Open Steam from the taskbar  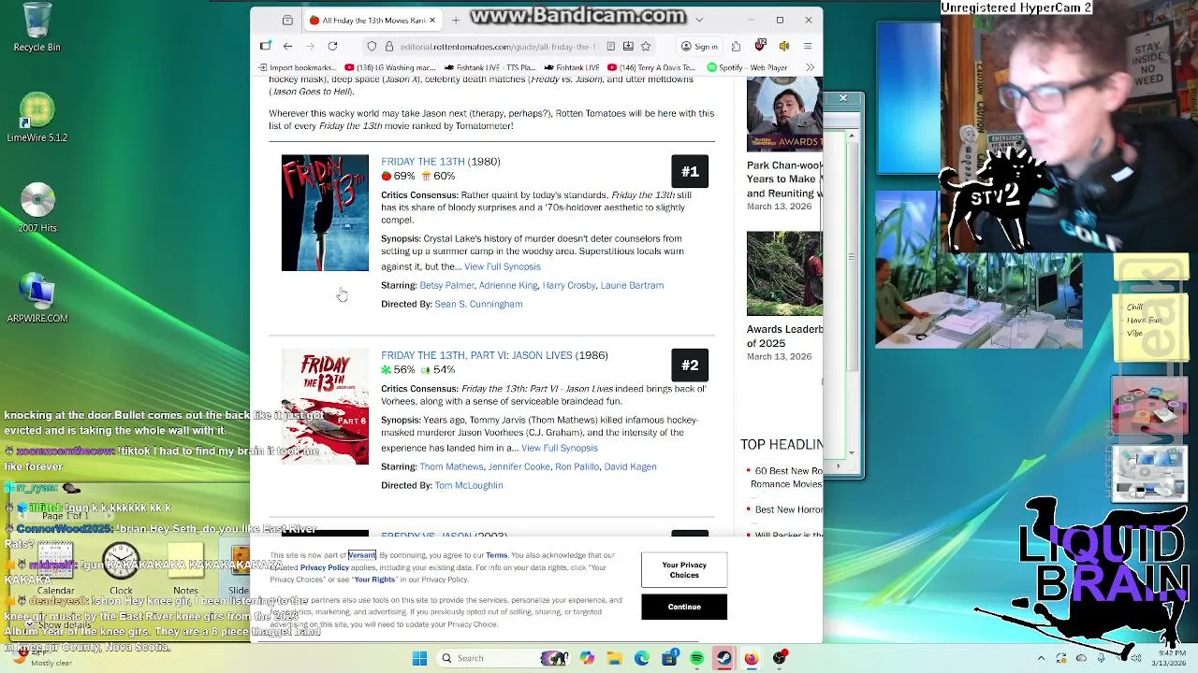click(x=723, y=658)
